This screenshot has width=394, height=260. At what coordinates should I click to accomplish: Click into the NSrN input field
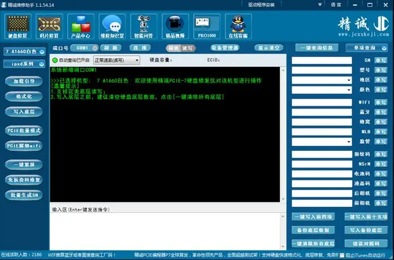click(322, 164)
